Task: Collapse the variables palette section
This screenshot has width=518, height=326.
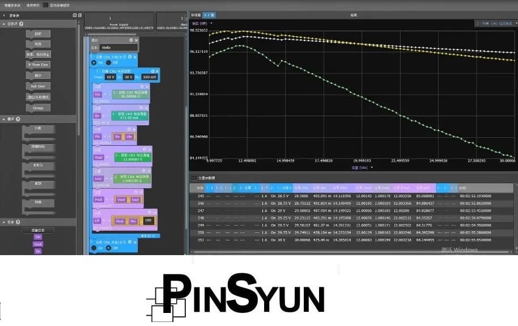Action: click(3, 222)
